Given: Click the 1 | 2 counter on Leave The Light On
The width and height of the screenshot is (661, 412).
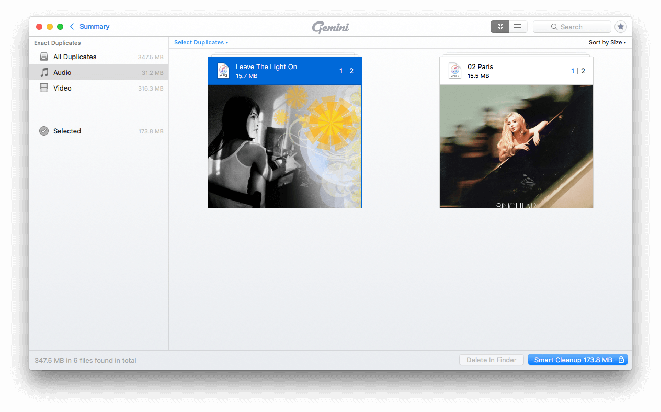Looking at the screenshot, I should pos(346,71).
